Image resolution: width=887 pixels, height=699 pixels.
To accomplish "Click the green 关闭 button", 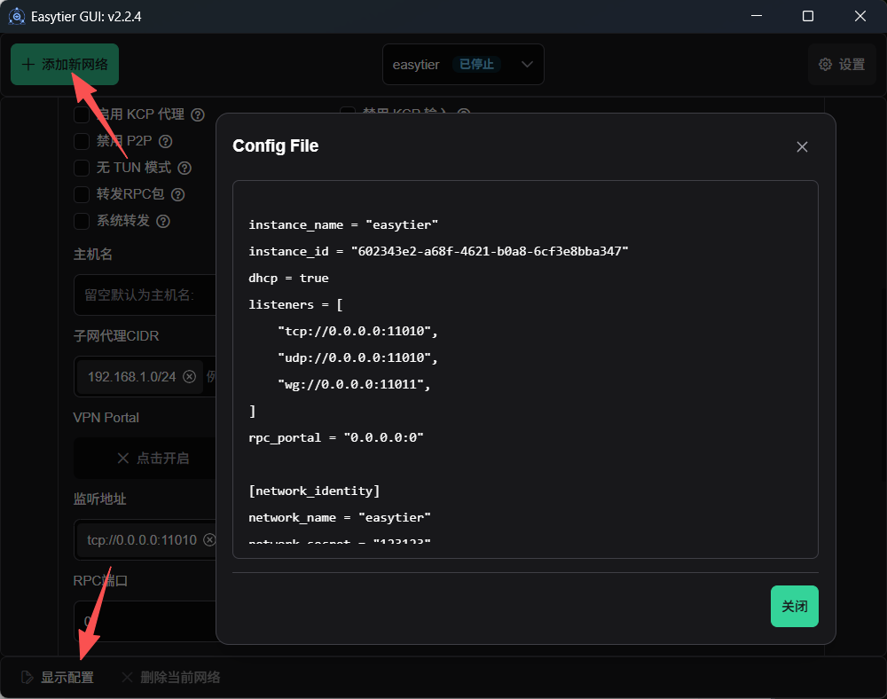I will pyautogui.click(x=794, y=606).
